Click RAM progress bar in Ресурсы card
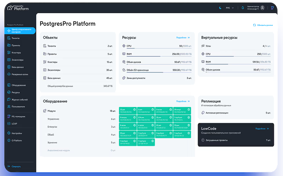This screenshot has height=176, width=283. point(159,56)
